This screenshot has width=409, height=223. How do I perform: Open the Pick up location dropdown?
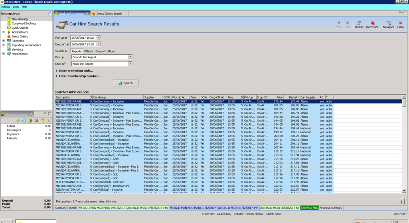(130, 57)
